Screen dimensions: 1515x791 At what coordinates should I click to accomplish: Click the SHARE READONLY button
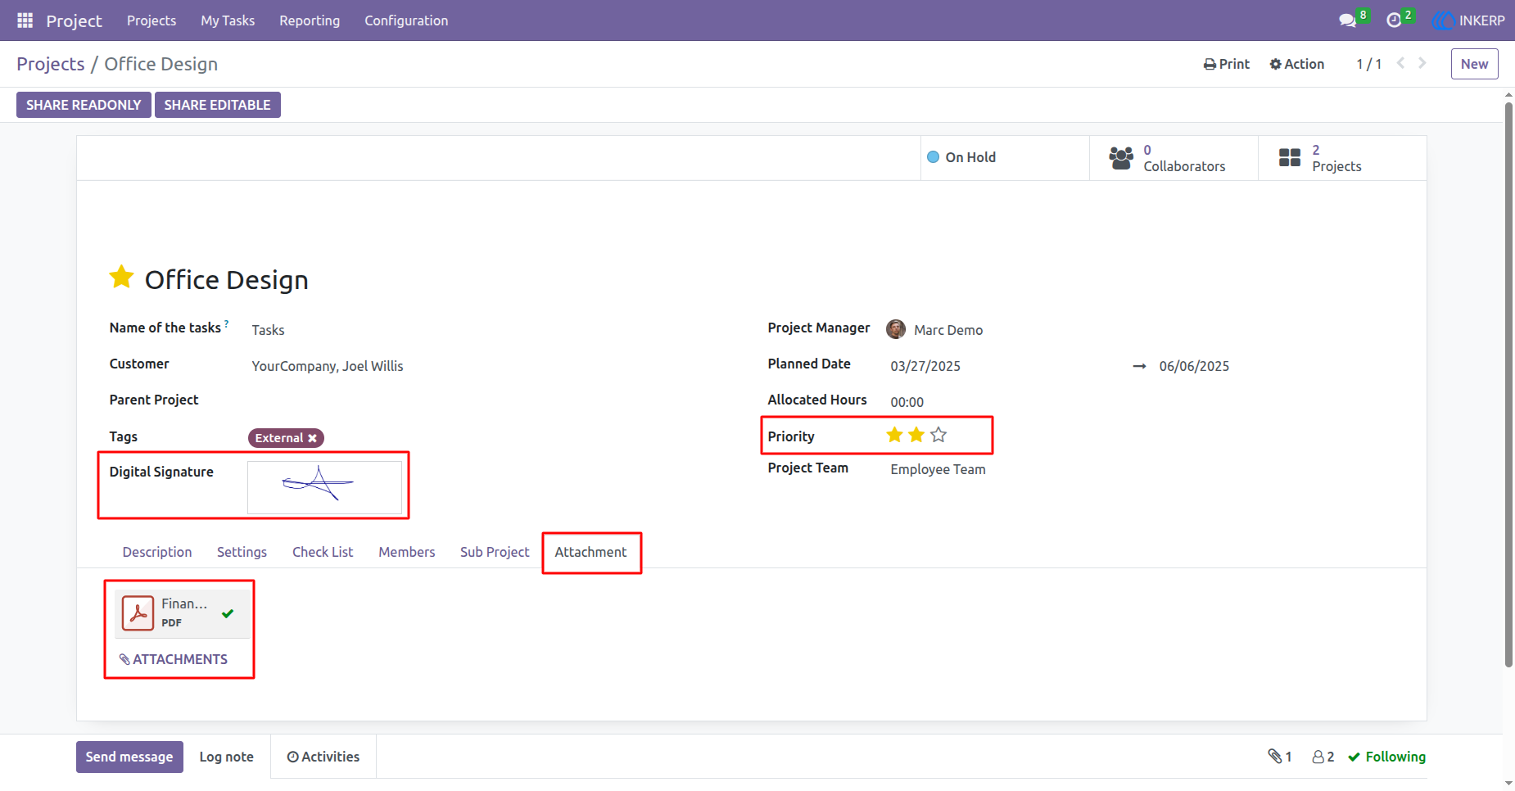[84, 105]
